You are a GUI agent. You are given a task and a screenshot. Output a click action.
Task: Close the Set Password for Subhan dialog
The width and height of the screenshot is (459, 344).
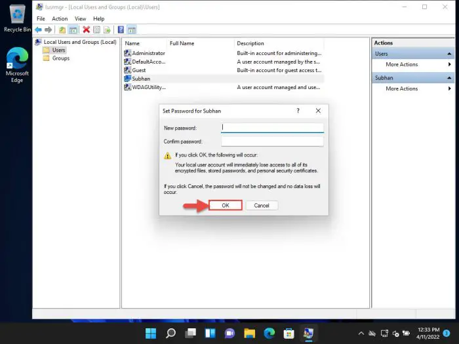(318, 111)
